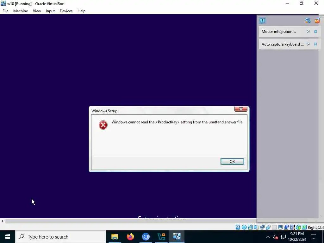Click the network adapters status icon

262,227
